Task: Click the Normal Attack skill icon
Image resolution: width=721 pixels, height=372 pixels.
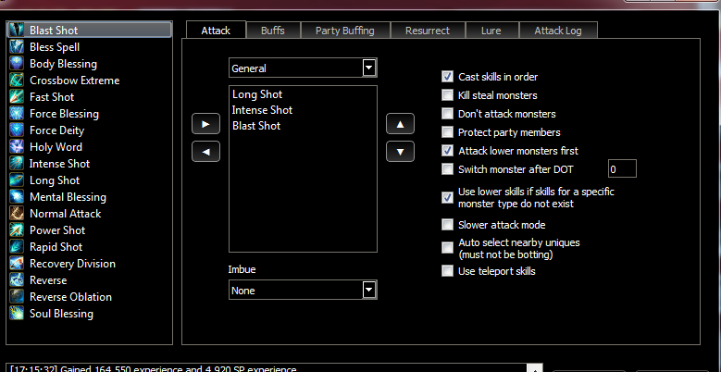Action: pos(17,214)
